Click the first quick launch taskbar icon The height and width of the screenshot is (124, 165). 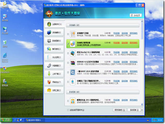pyautogui.click(x=15, y=120)
